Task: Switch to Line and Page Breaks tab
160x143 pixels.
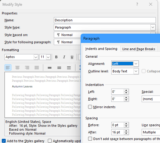Action: (139, 49)
